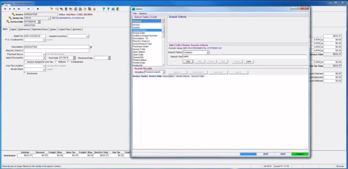Open Vendor No lookup ellipsis button
This screenshot has height=169, width=348.
(x=49, y=18)
